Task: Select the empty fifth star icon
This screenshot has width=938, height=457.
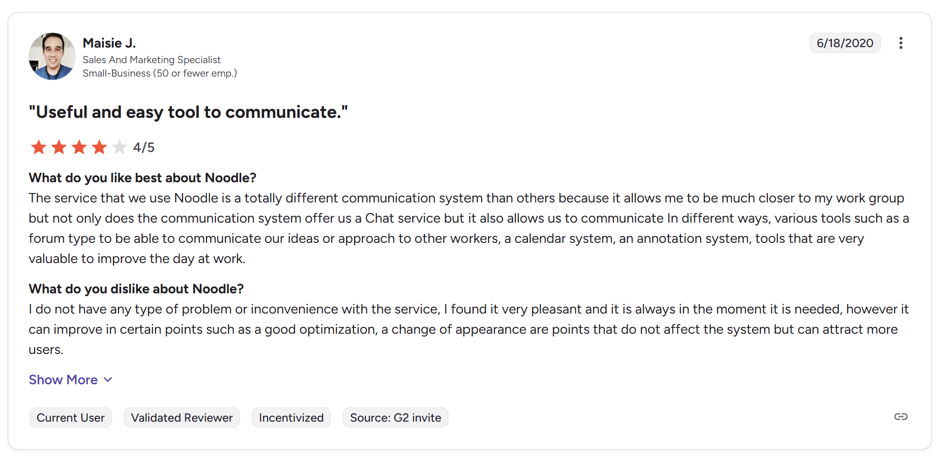Action: pos(120,147)
